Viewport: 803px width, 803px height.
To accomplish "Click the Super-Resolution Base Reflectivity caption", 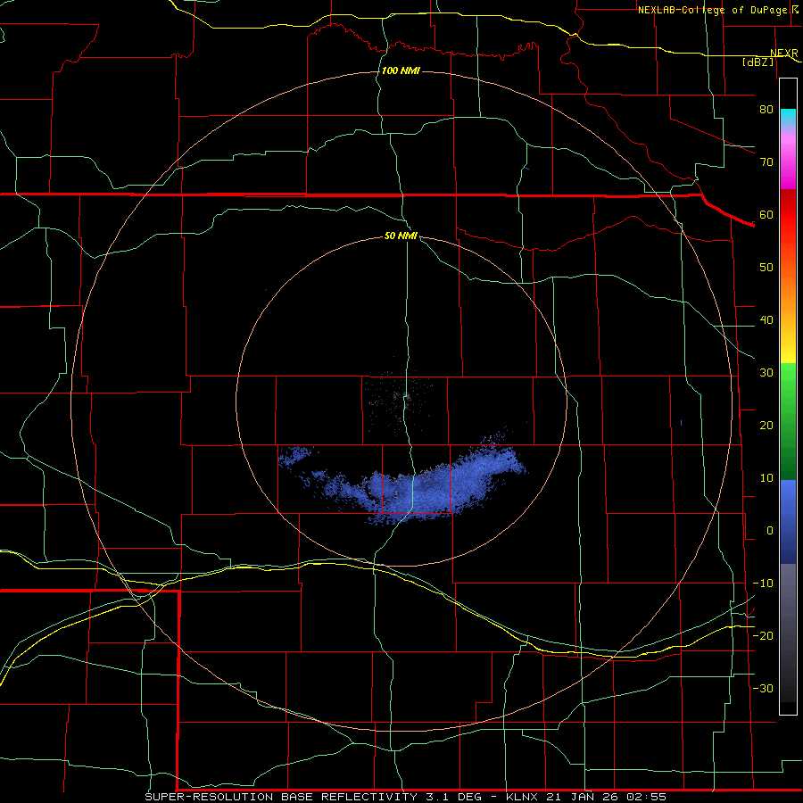I will pos(406,797).
